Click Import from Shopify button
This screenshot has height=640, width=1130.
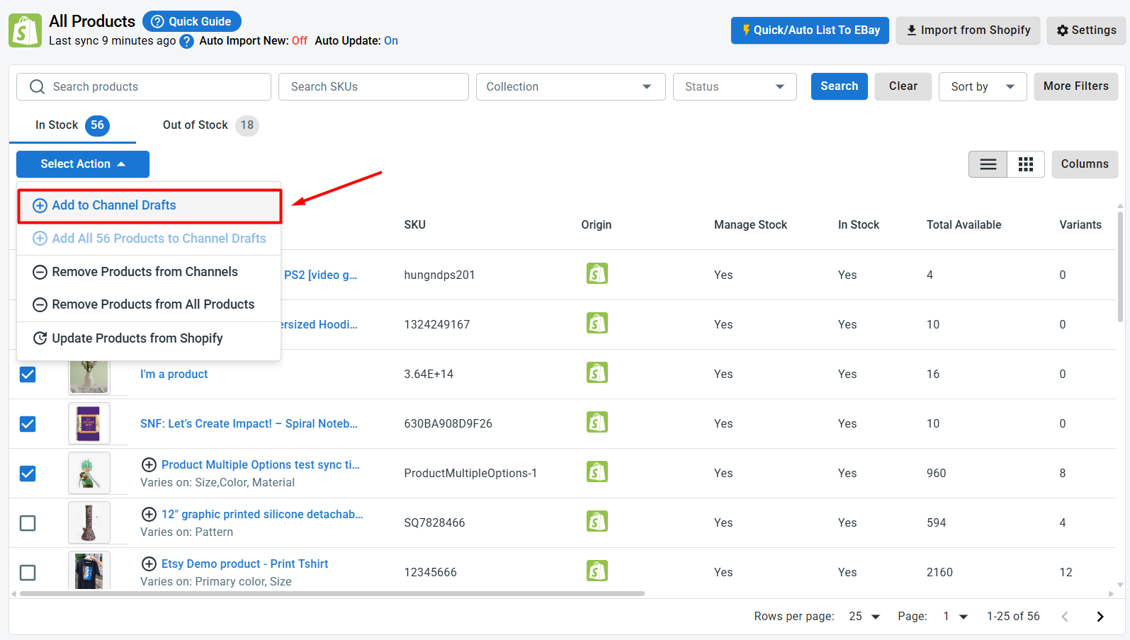click(x=968, y=30)
